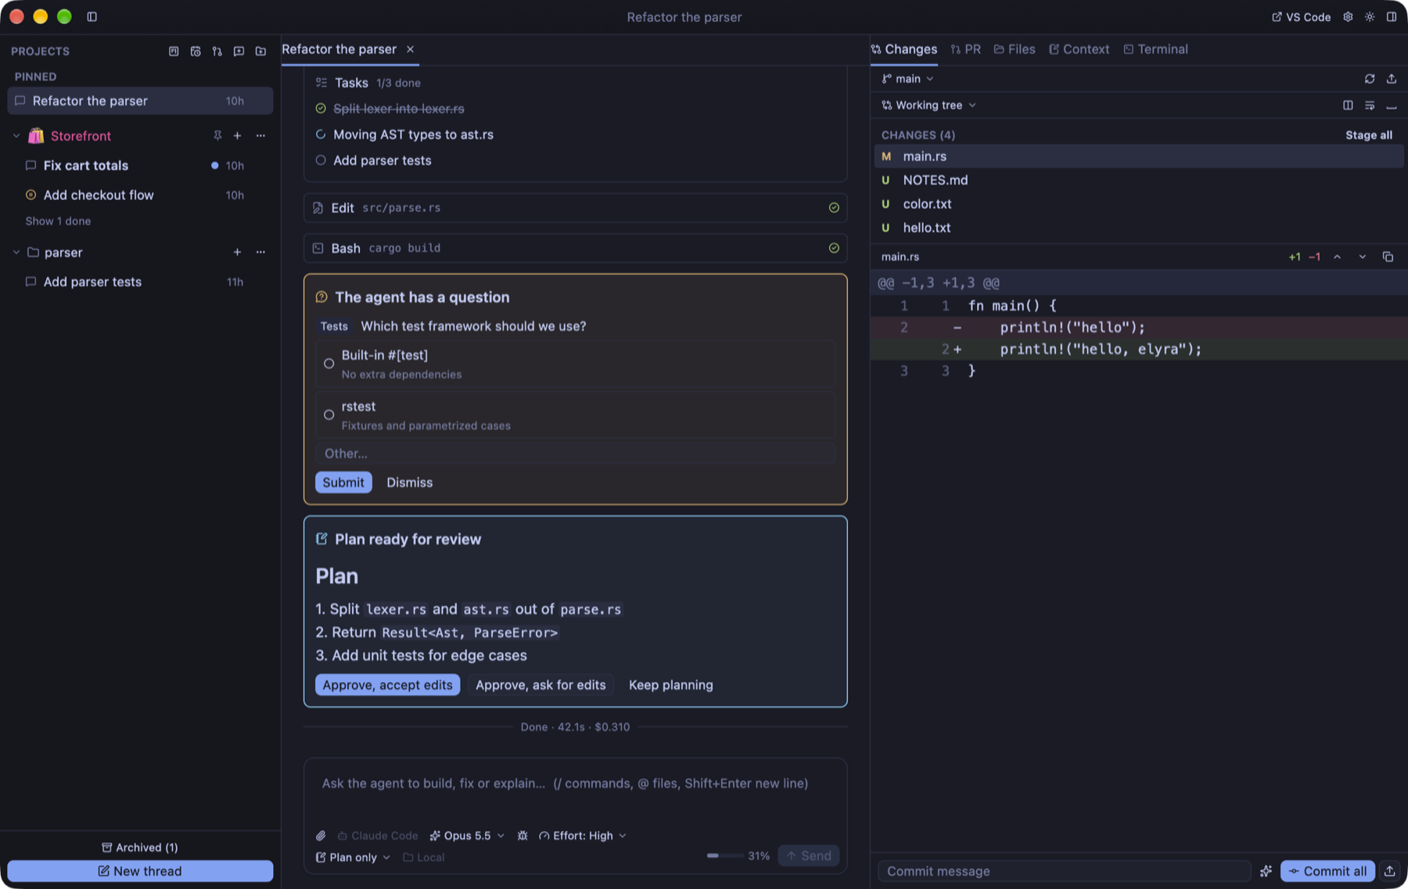The image size is (1408, 889).
Task: Open the Opus 5.5 model selector
Action: 467,836
